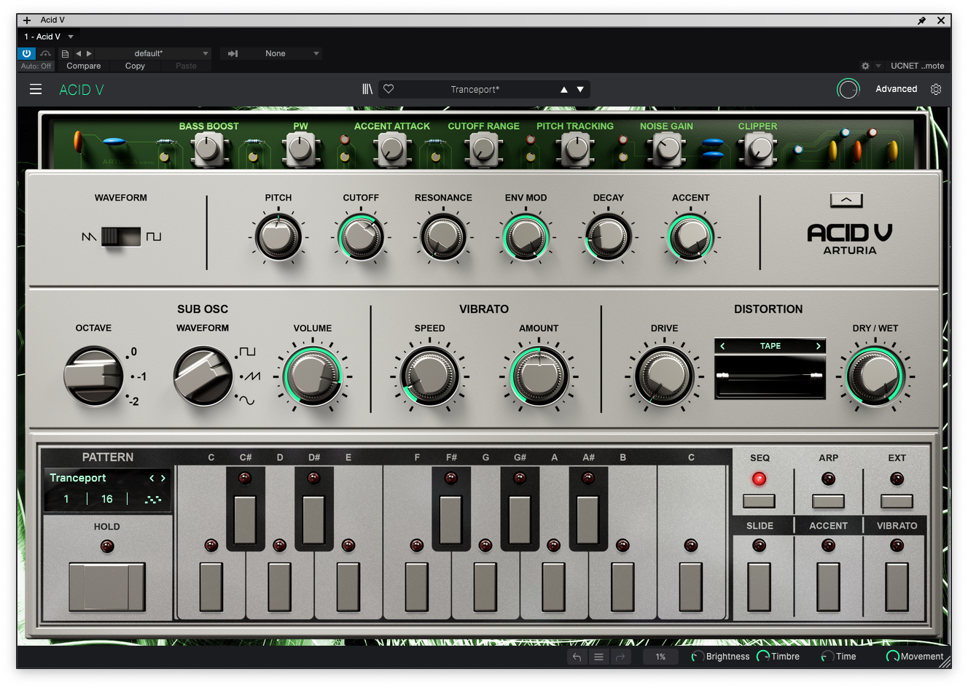
Task: Open the Tranceport pattern name selector
Action: (x=78, y=478)
